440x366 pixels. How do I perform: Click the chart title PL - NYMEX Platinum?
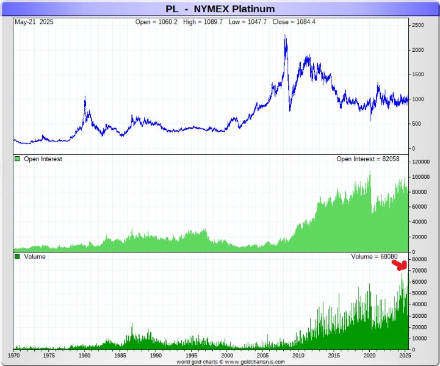(x=220, y=9)
